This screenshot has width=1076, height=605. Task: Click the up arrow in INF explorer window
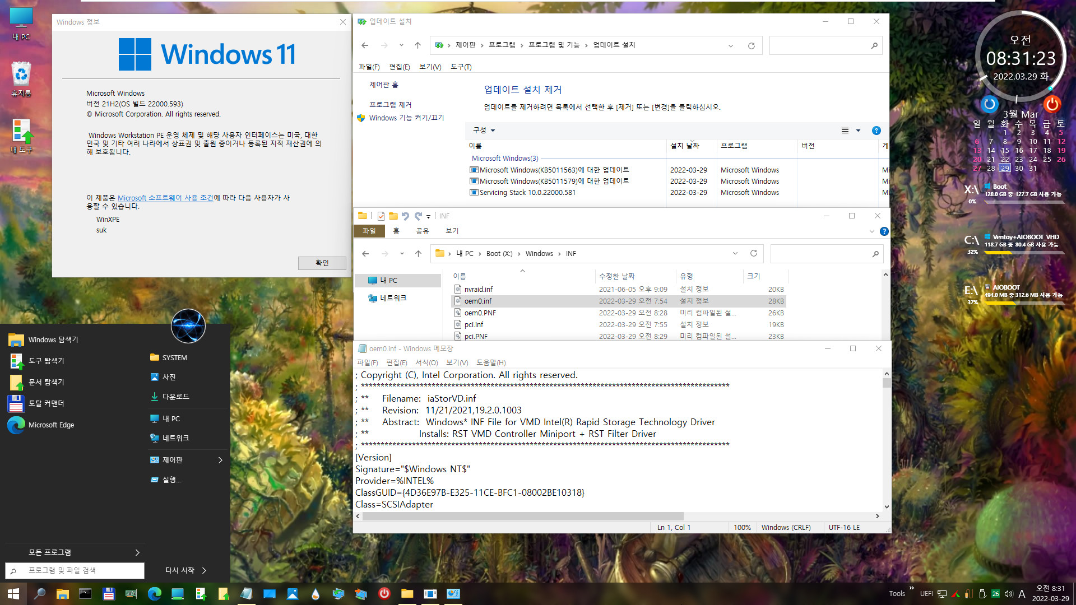coord(418,254)
